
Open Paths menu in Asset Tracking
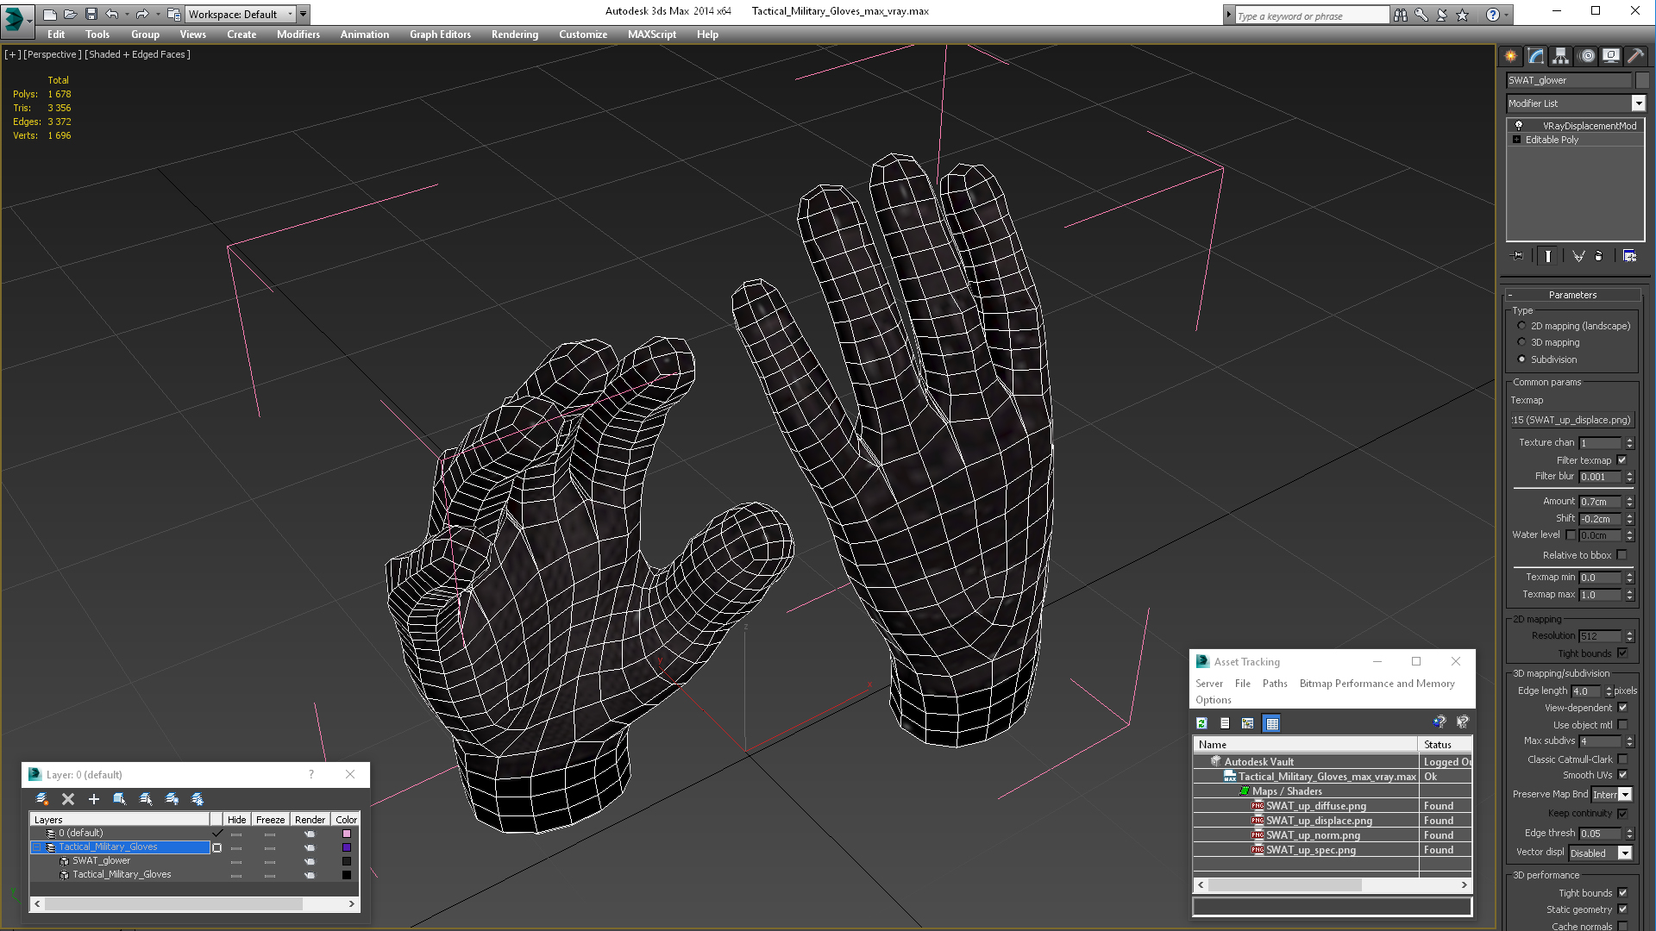[1274, 684]
